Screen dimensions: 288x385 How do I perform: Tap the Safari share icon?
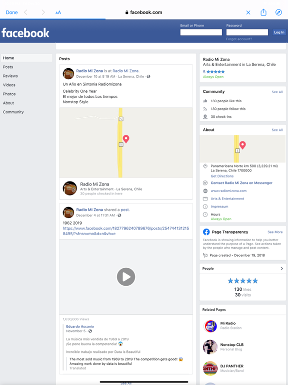(263, 12)
